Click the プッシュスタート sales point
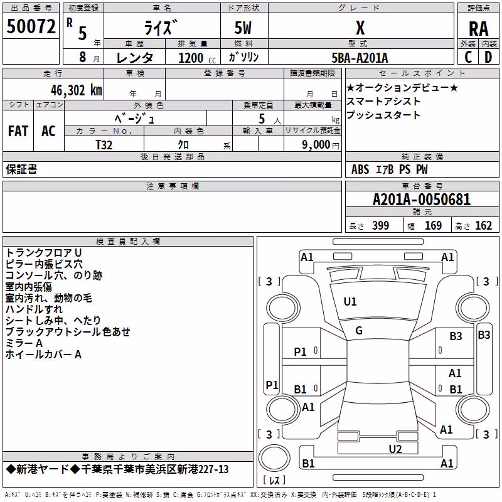This screenshot has width=502, height=502. coord(383,115)
